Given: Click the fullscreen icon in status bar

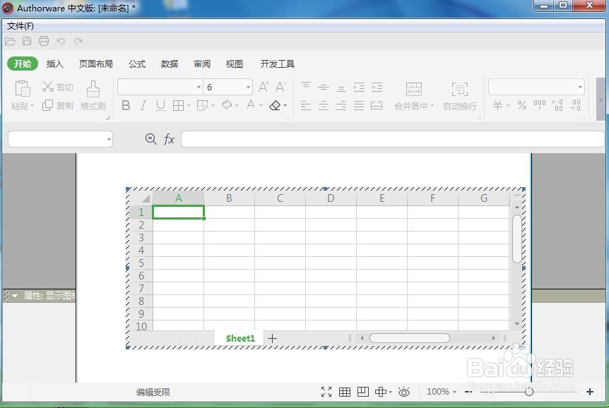Looking at the screenshot, I should click(326, 392).
